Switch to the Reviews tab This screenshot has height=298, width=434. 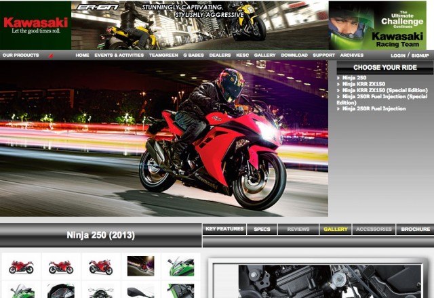click(x=298, y=229)
